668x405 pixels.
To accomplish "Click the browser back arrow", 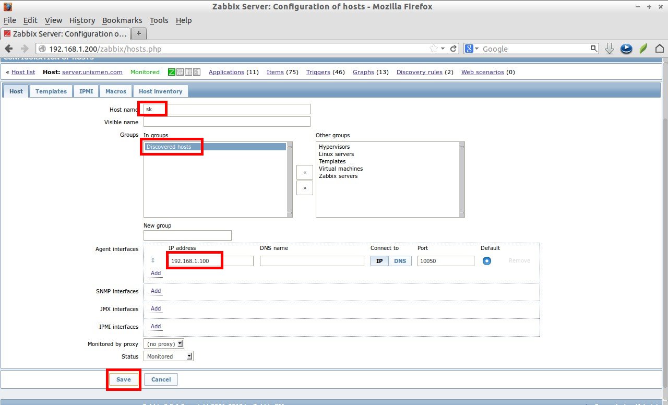I will pos(8,49).
